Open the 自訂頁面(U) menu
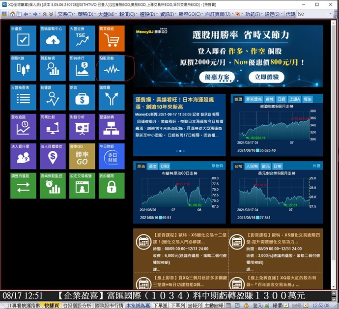 (218, 14)
